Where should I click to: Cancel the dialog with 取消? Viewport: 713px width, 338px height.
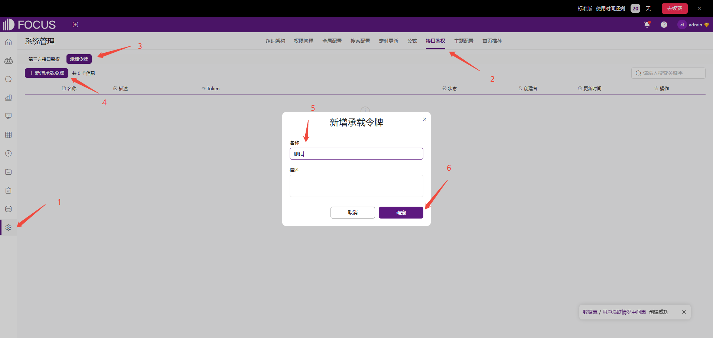coord(353,213)
